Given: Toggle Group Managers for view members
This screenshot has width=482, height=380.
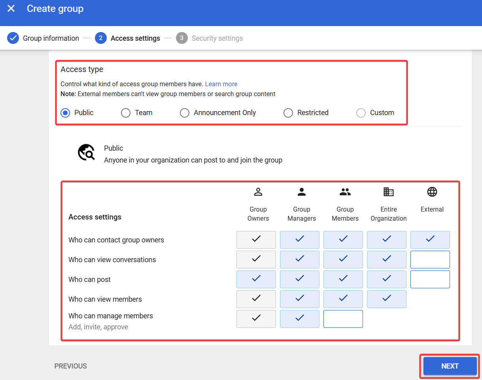Looking at the screenshot, I should [x=300, y=299].
